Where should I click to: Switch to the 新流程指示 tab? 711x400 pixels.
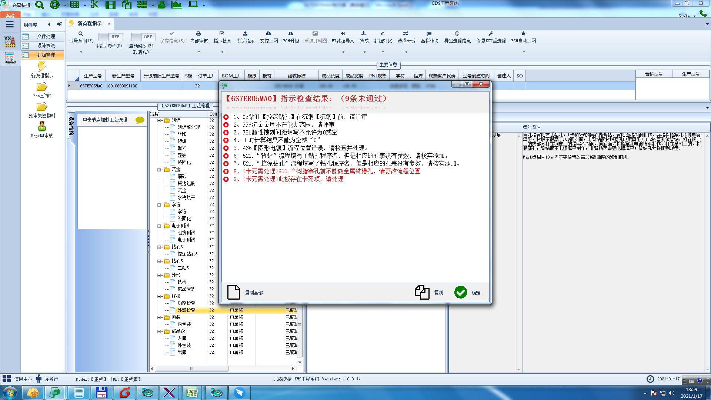[x=89, y=24]
